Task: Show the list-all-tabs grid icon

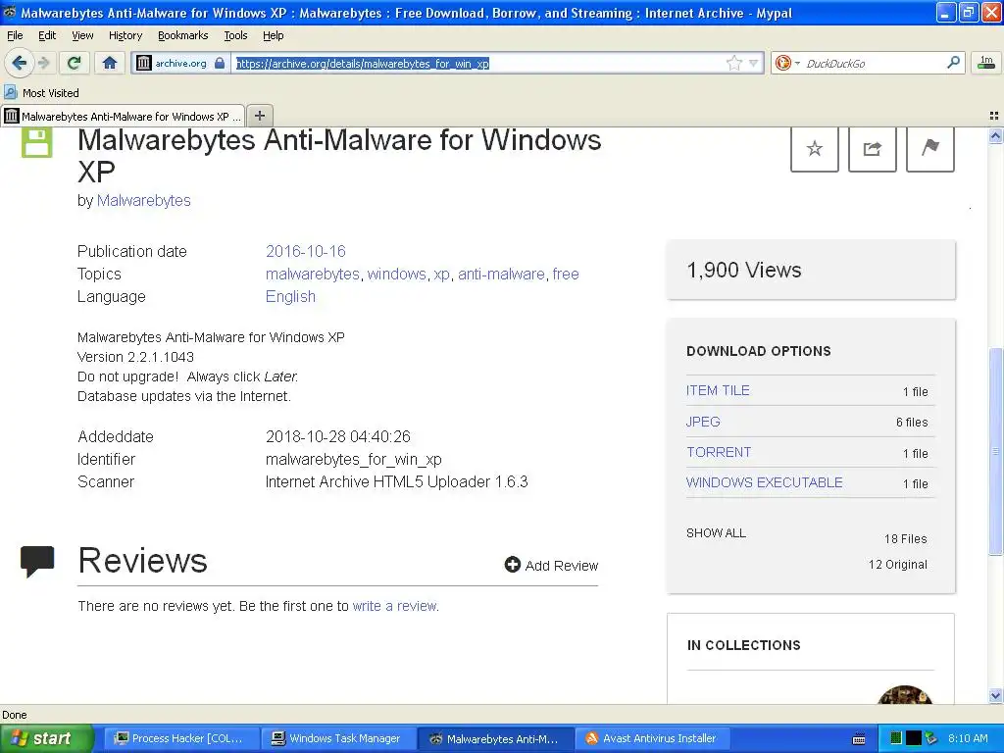Action: [994, 116]
